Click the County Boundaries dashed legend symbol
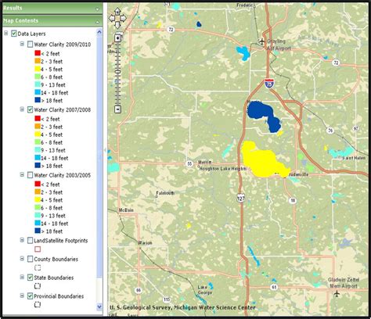Image resolution: width=371 pixels, height=319 pixels. pos(38,267)
